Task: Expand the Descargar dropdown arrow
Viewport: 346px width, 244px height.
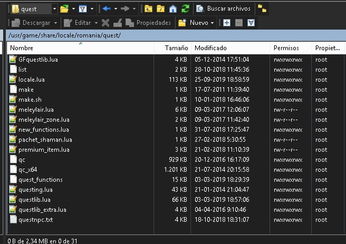Action: coord(56,23)
